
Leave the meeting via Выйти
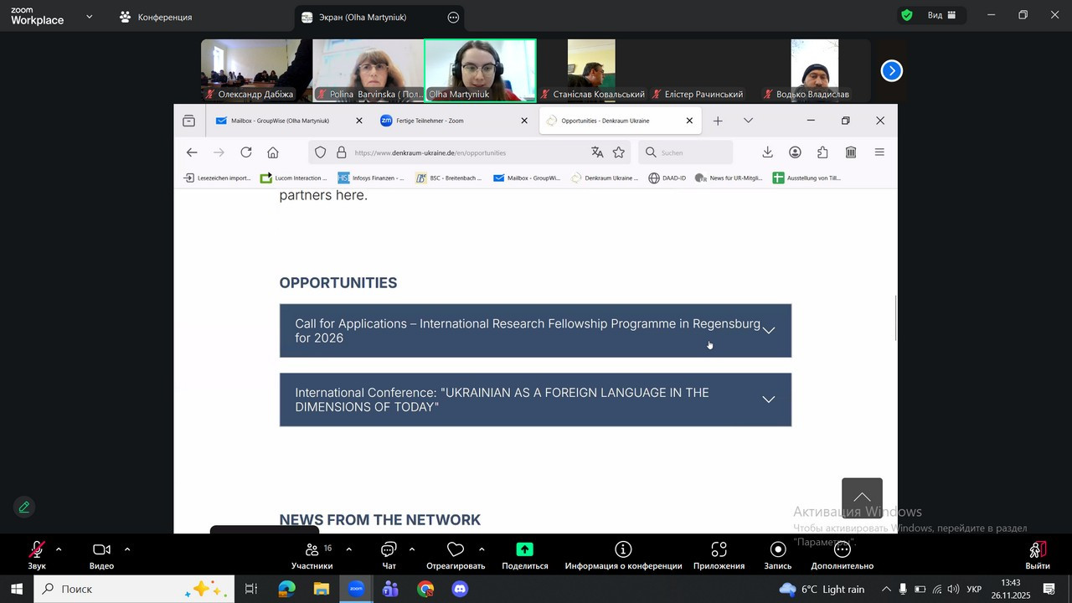[x=1038, y=554]
